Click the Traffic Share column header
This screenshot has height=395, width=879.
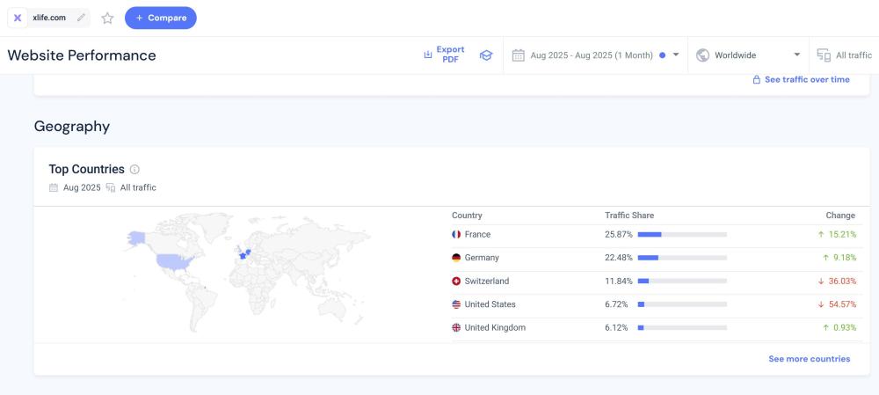click(x=628, y=216)
